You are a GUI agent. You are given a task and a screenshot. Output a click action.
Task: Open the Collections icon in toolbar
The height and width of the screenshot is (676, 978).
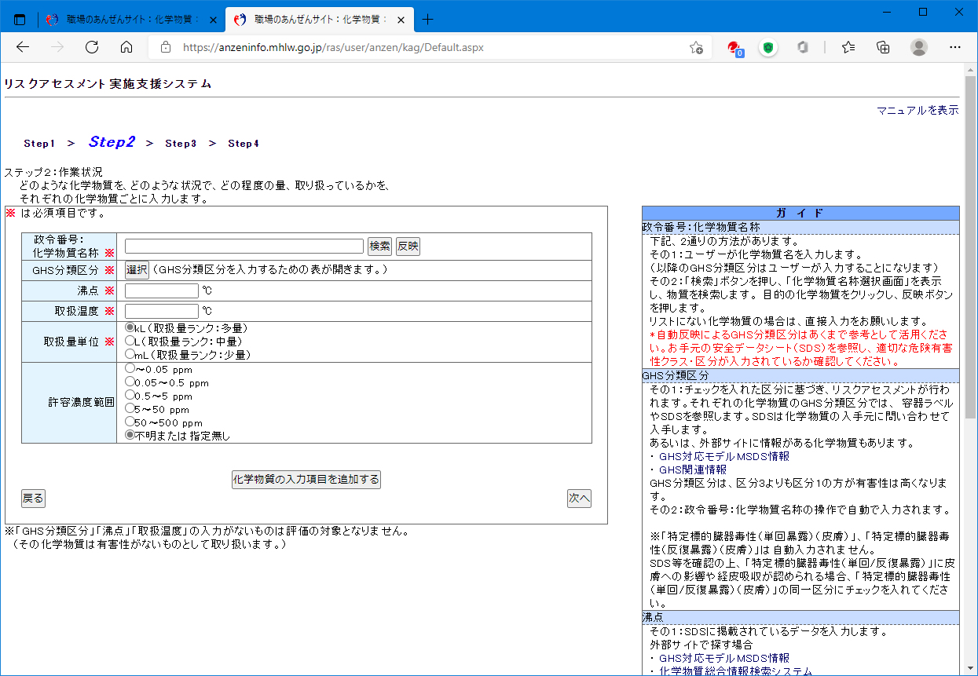883,47
